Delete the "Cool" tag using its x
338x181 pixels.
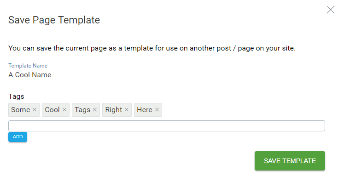64,110
